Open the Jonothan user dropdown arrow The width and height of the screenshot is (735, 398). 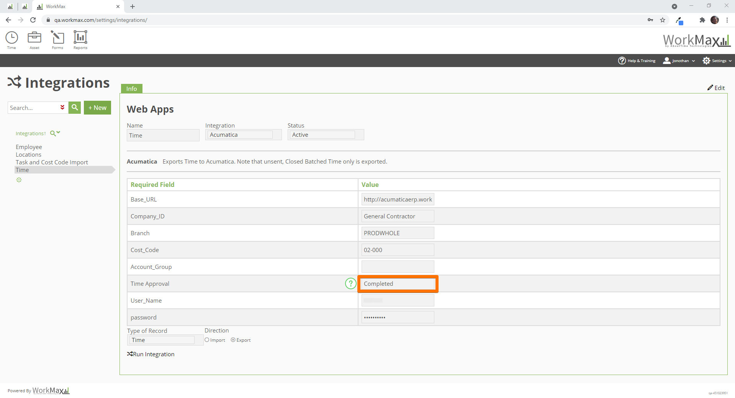click(x=693, y=61)
